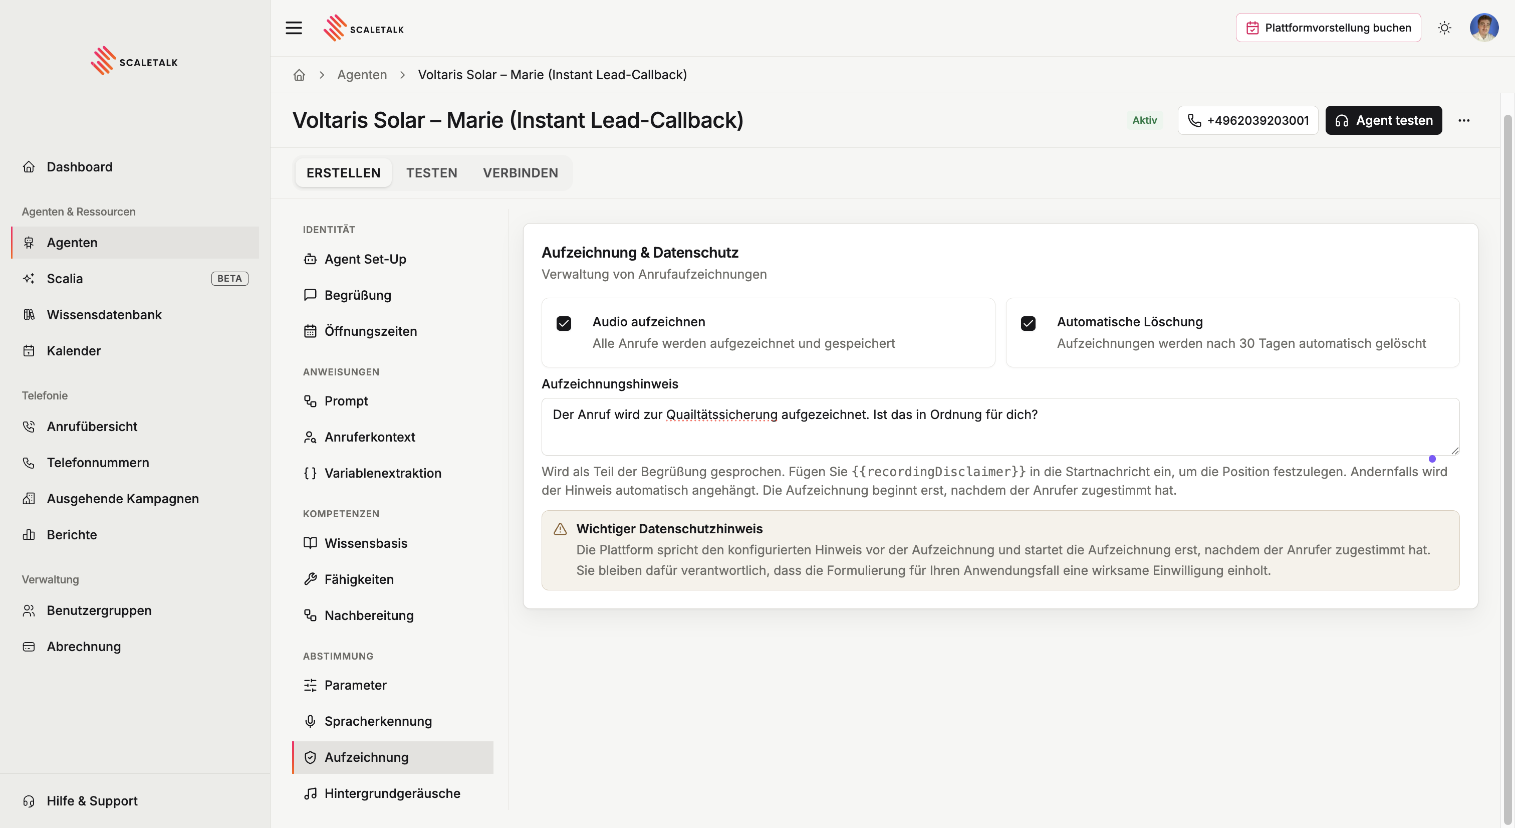
Task: Click the current page breadcrumb 'Voltaris Solar – Marie'
Action: 552,75
